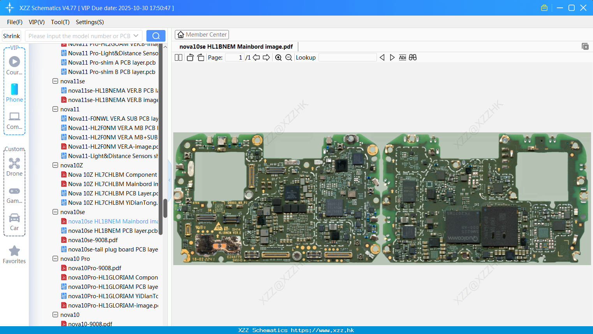Open nova10se-9008.pdf
The image size is (593, 334).
click(x=93, y=240)
